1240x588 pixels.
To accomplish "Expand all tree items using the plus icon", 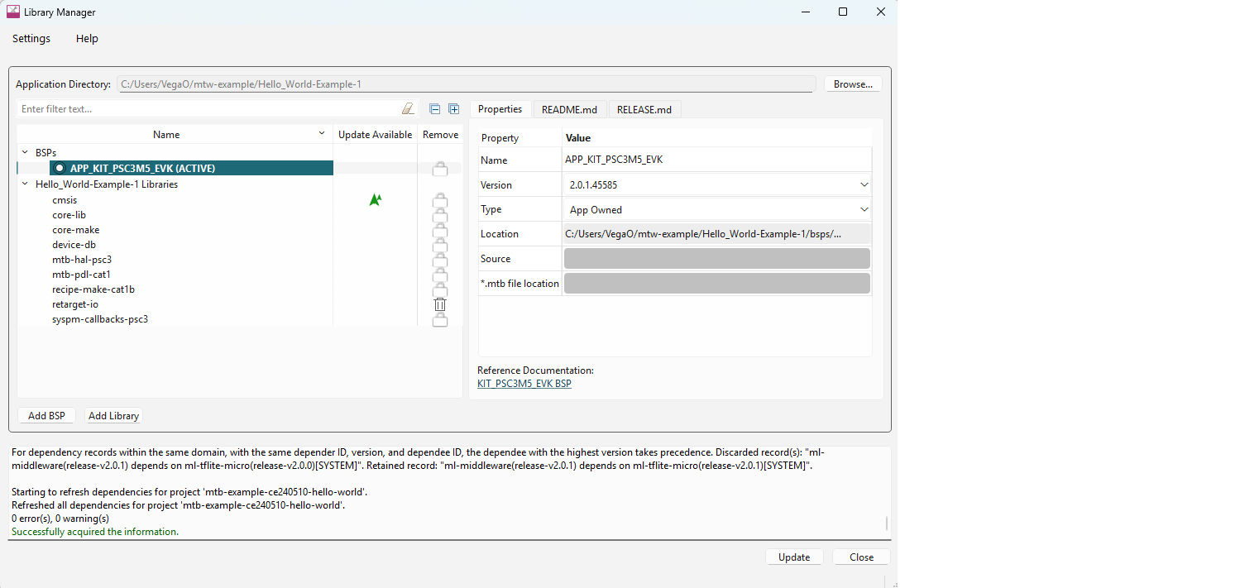I will coord(453,109).
